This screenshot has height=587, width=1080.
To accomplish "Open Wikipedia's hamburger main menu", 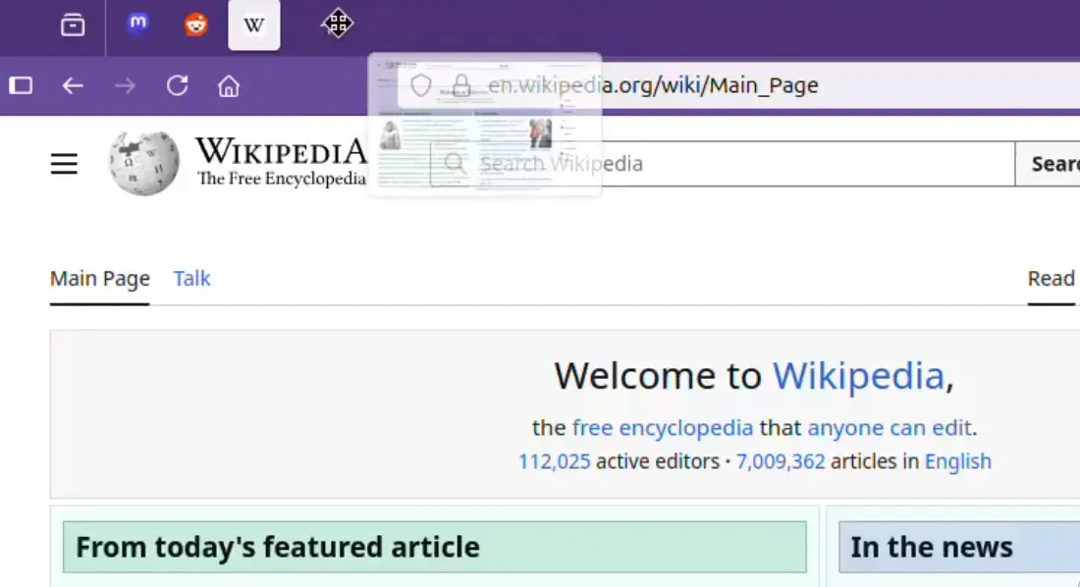I will (64, 164).
